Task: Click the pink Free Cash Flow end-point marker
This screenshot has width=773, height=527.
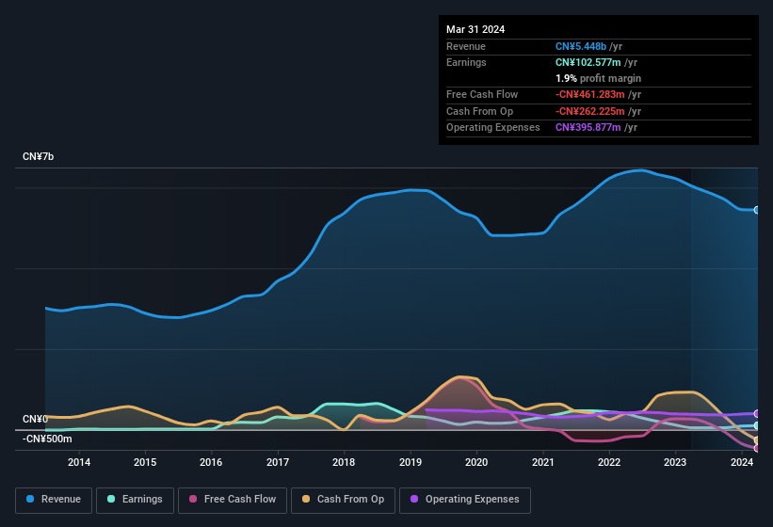Action: (x=757, y=448)
